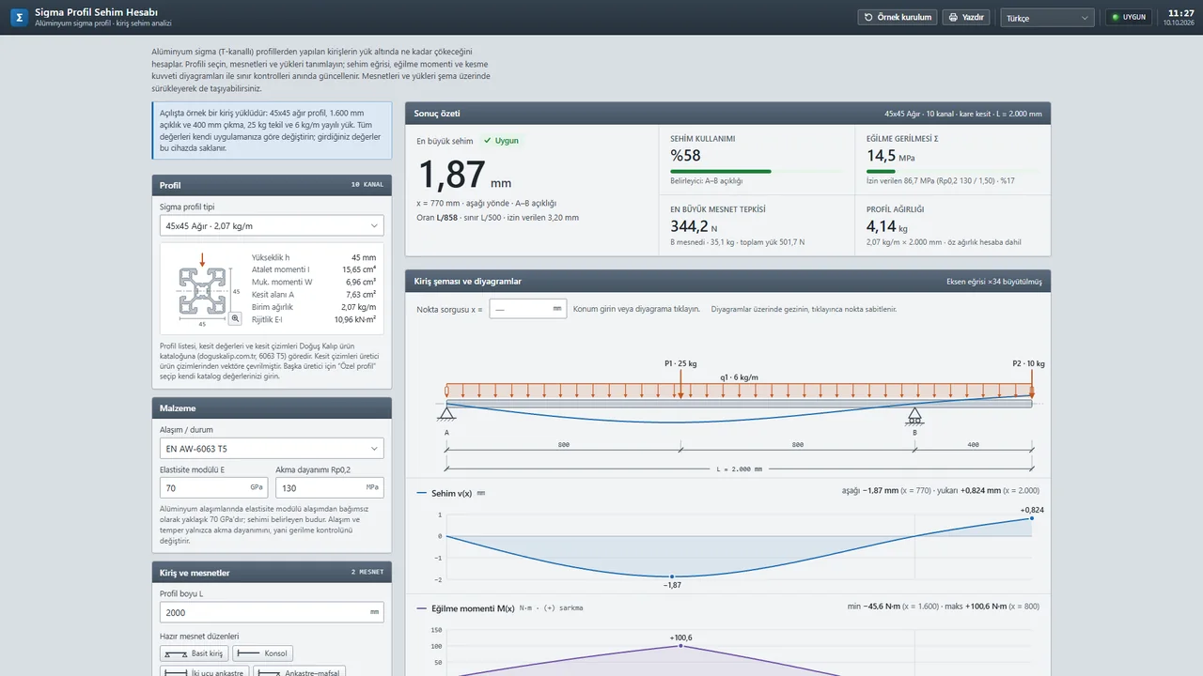
Task: Open the Alaşım / durum alloy dropdown
Action: (x=272, y=449)
